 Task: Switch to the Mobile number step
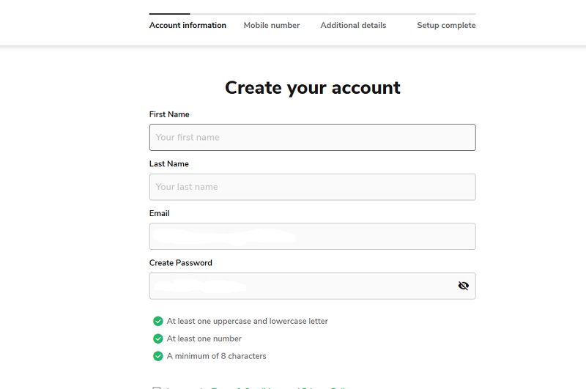click(x=272, y=25)
